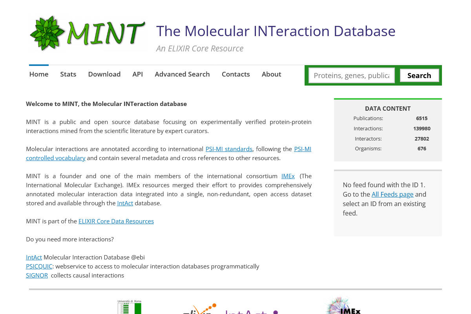Viewport: 471px width, 314px height.
Task: Click the Università di Roma logo
Action: (129, 307)
